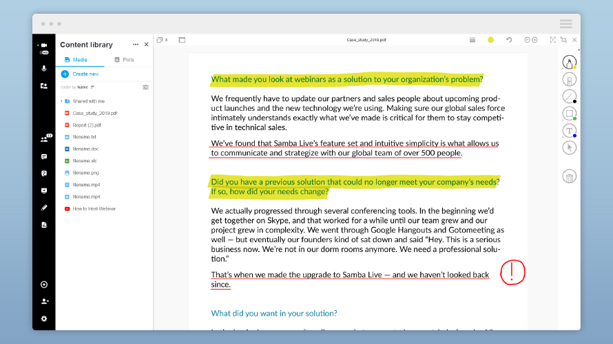613x344 pixels.
Task: Switch to the Polls tab
Action: tap(124, 60)
